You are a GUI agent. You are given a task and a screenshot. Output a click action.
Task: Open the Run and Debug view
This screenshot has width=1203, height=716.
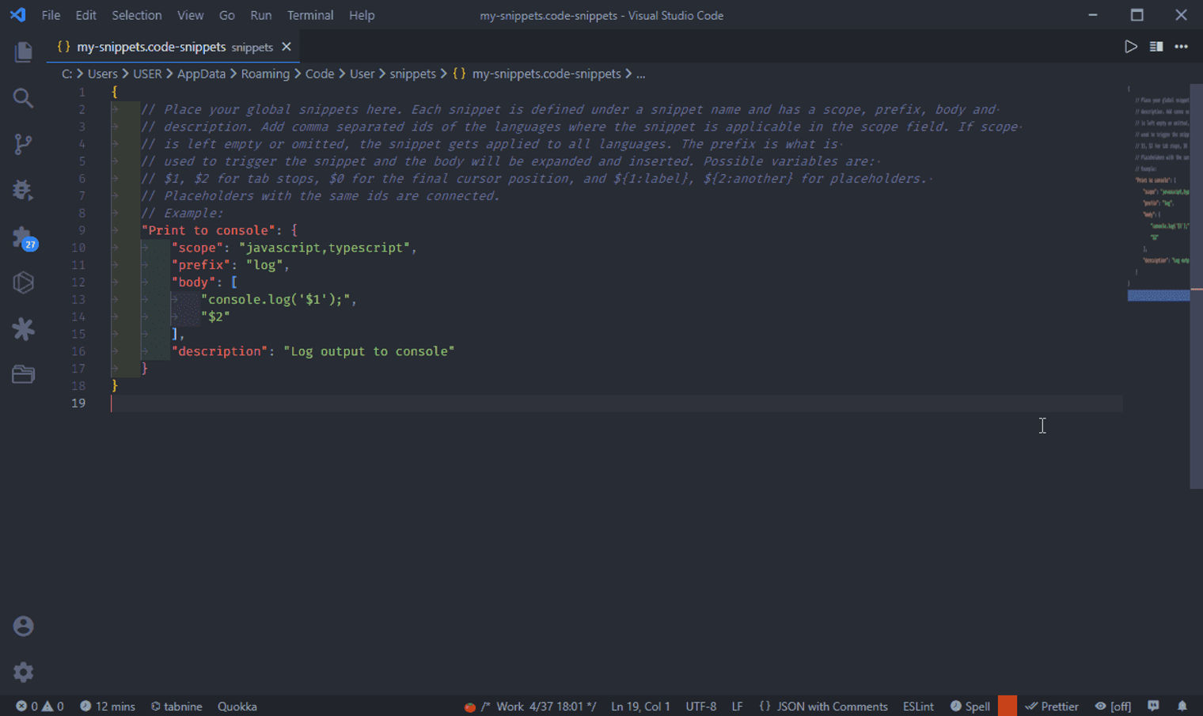point(23,190)
